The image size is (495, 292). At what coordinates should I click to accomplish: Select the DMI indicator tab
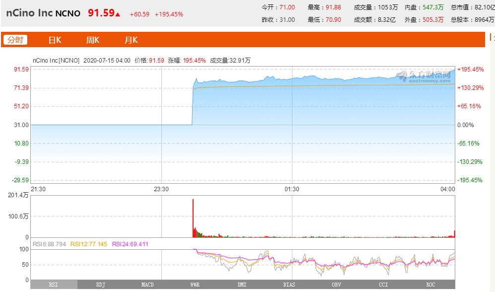click(x=242, y=285)
